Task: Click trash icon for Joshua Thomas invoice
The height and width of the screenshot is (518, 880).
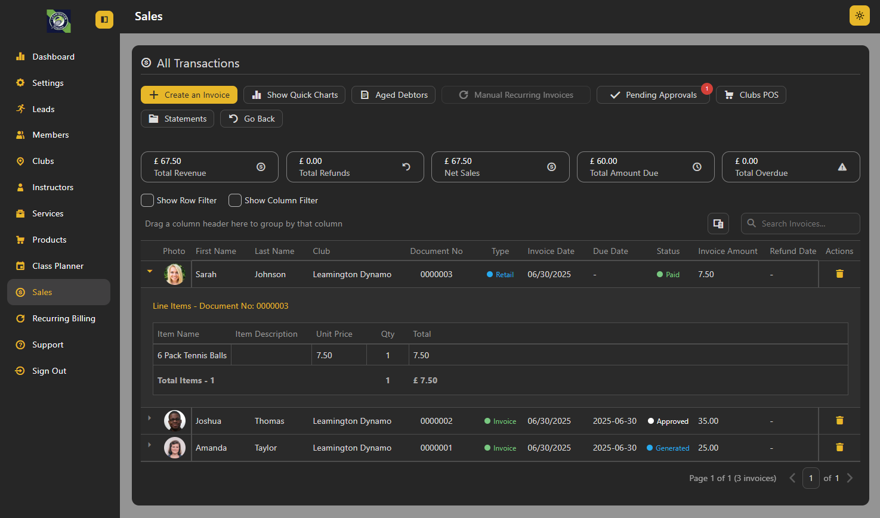Action: click(x=839, y=420)
